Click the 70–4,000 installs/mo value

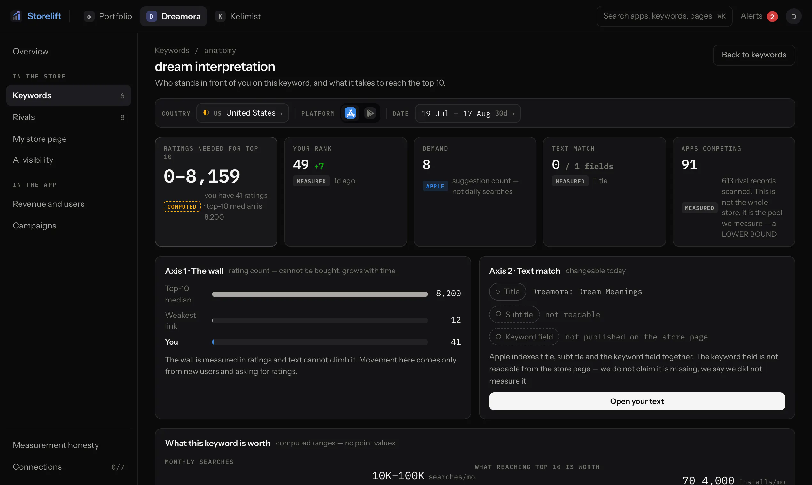(733, 481)
